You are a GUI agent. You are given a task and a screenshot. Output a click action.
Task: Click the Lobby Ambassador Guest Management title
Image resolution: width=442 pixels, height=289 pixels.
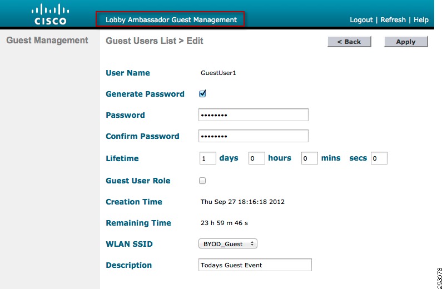[x=171, y=20]
